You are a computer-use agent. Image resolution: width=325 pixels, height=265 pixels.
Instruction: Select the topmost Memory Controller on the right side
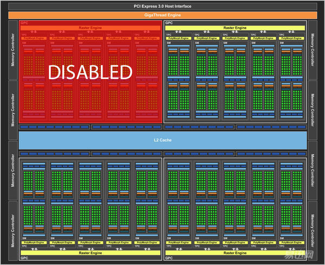coord(313,50)
